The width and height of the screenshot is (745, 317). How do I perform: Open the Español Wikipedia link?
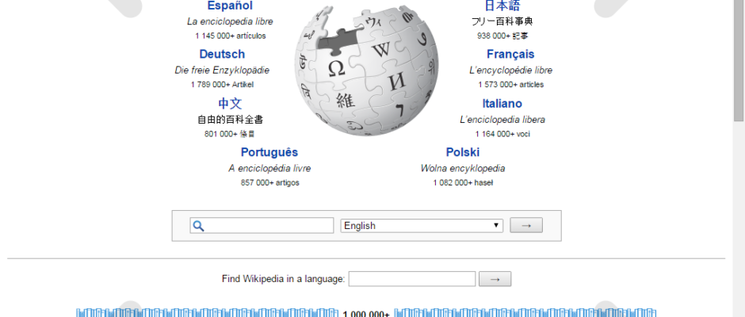click(230, 6)
